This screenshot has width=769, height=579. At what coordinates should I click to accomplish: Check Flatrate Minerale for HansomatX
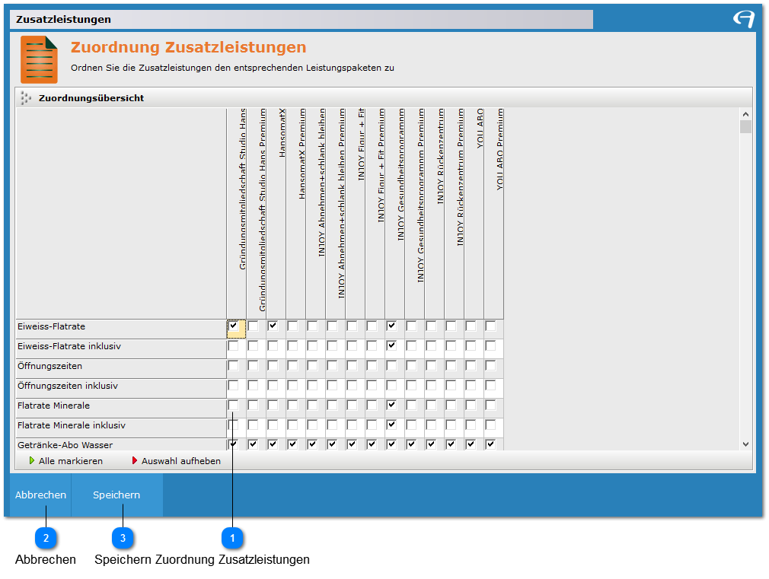(273, 405)
